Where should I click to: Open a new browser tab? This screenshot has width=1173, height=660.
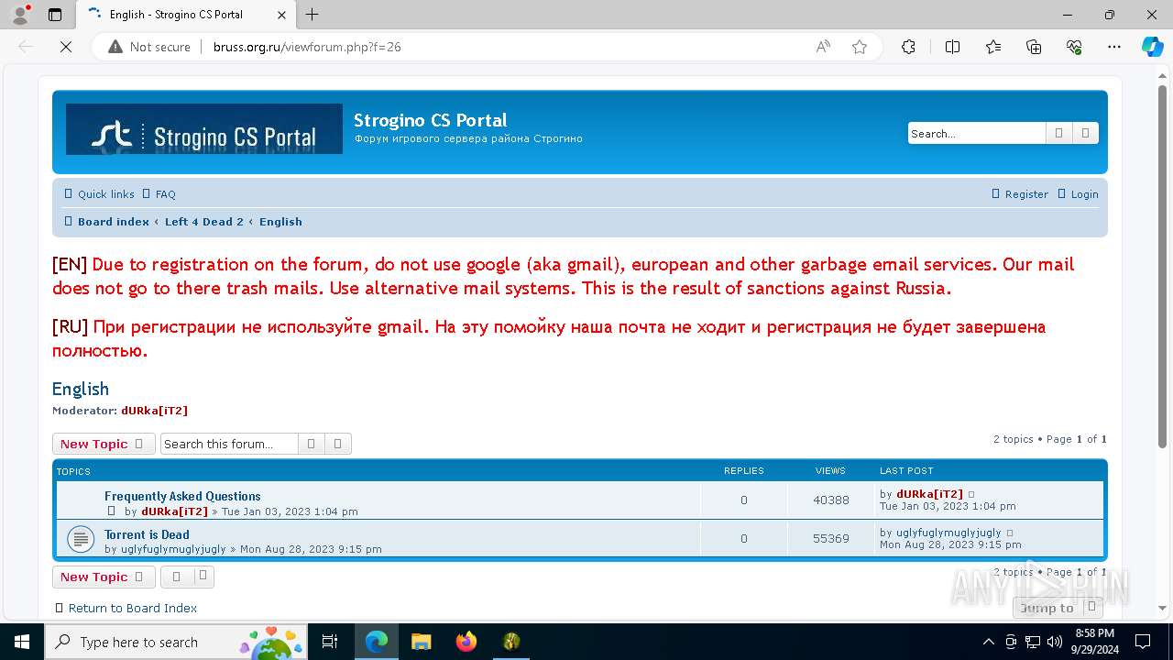312,15
